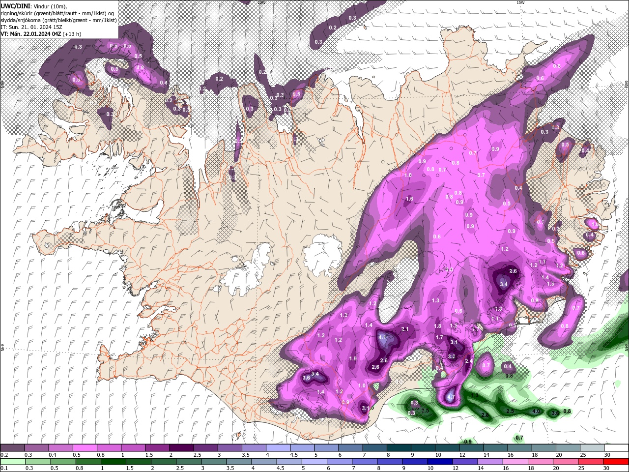629x472 pixels.
Task: Click the 2.4 value on the map
Action: 469,361
